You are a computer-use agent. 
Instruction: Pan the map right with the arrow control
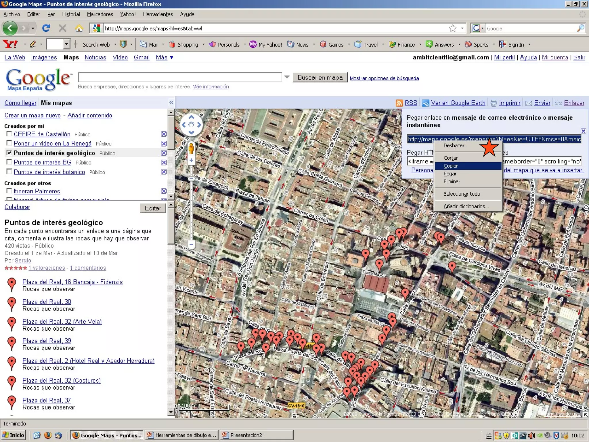point(199,125)
